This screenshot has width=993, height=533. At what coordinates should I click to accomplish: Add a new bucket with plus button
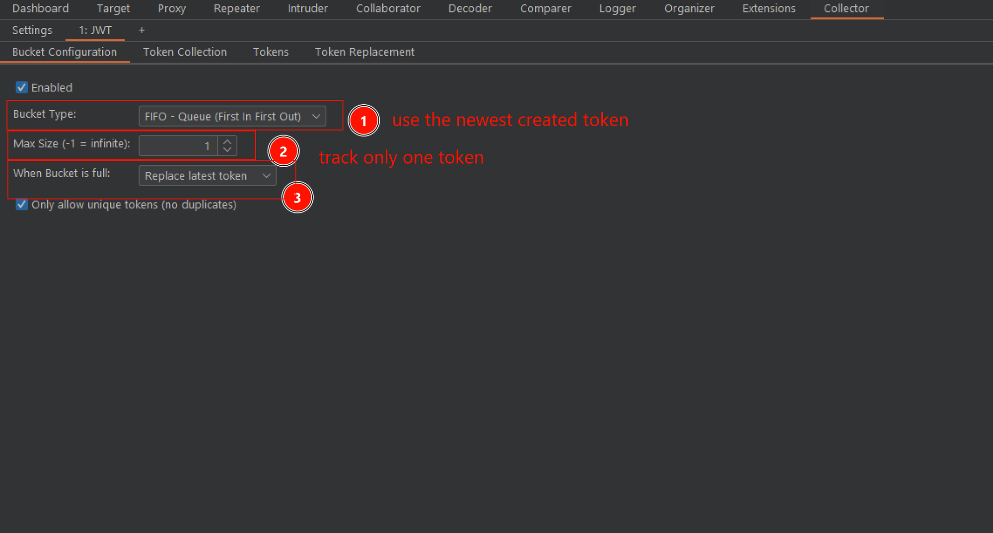[142, 30]
